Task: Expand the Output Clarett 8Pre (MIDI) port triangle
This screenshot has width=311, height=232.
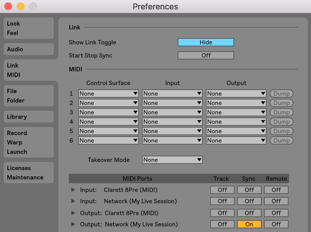Action: [x=73, y=213]
